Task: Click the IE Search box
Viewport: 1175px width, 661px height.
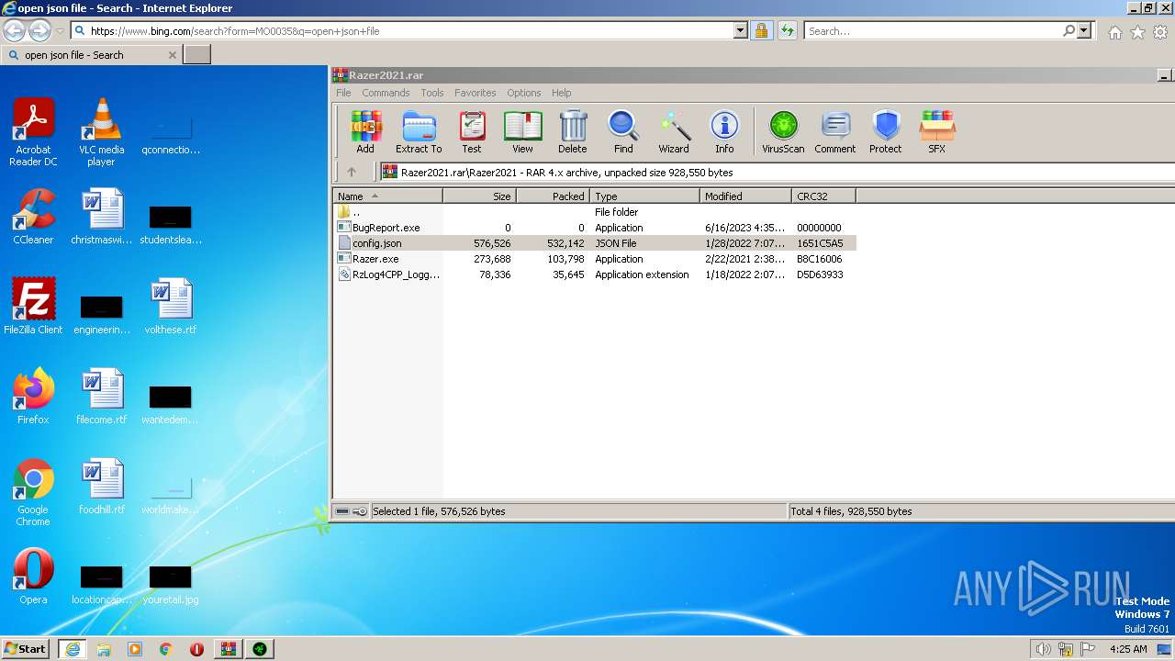Action: coord(934,30)
